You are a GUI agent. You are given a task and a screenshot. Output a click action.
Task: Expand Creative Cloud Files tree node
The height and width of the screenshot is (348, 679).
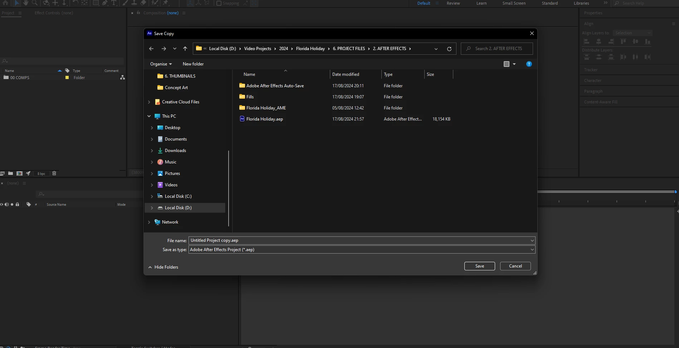click(x=149, y=102)
